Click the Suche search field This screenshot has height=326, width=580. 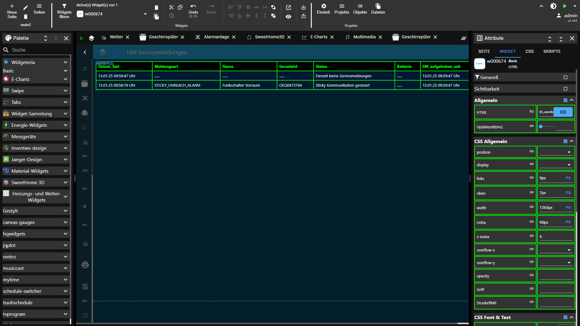(36, 50)
